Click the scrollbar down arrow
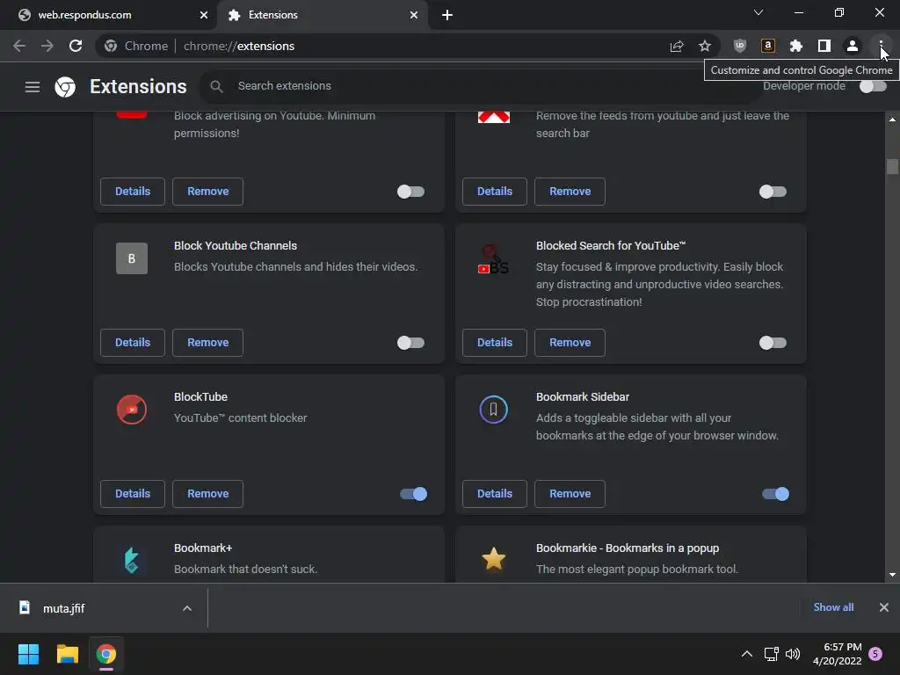The image size is (900, 675). point(892,575)
